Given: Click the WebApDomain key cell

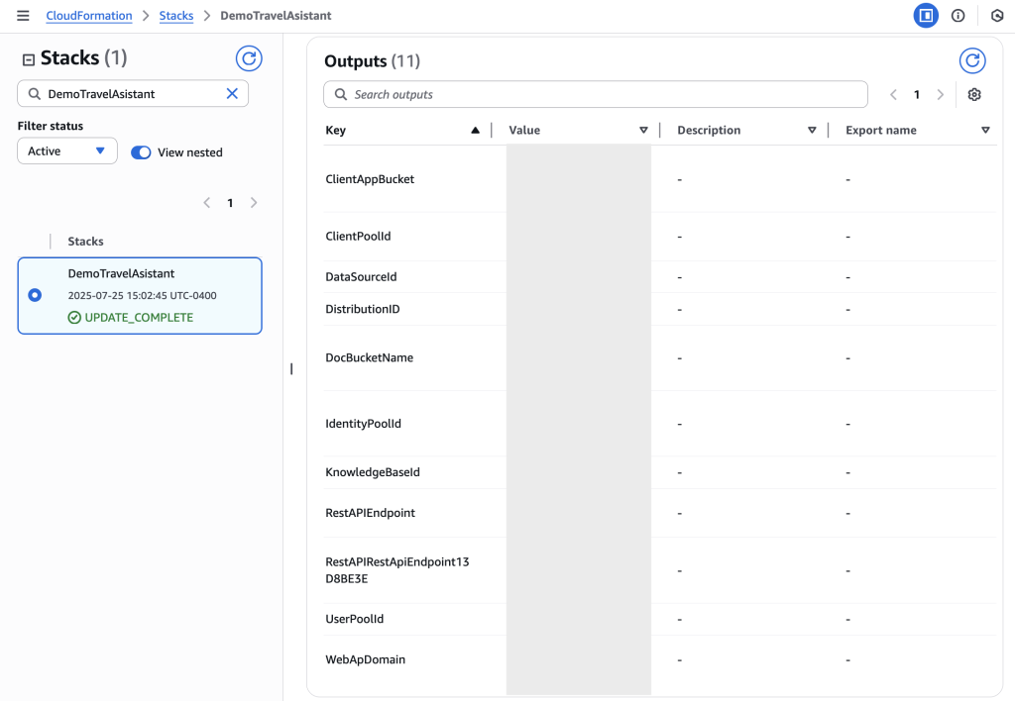Looking at the screenshot, I should point(365,659).
